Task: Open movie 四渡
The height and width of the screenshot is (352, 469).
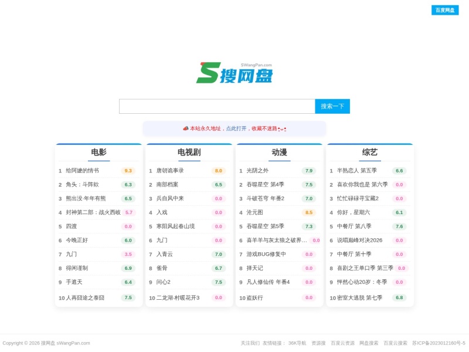Action: [x=71, y=226]
